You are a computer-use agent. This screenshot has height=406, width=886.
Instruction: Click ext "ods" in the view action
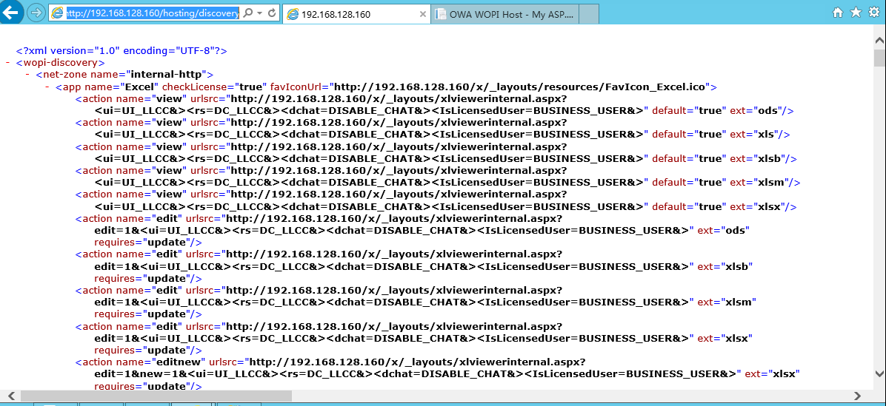pyautogui.click(x=770, y=110)
